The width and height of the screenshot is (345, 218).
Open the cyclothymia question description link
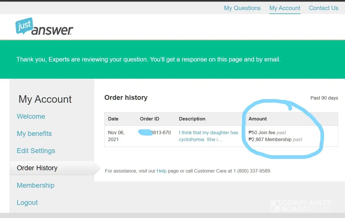point(208,136)
